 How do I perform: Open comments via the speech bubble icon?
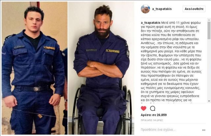pos(152,108)
